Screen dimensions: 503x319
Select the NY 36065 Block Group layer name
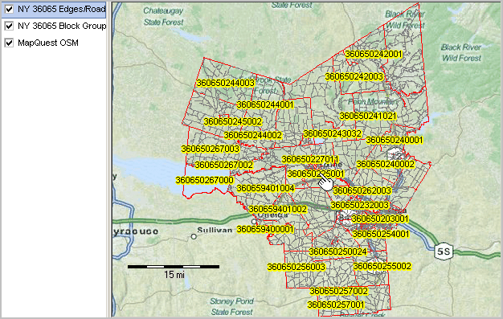(x=62, y=26)
